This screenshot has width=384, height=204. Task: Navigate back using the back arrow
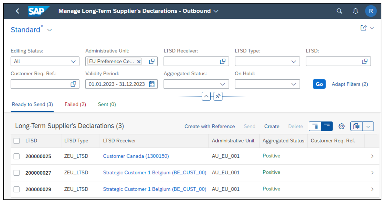coord(17,11)
